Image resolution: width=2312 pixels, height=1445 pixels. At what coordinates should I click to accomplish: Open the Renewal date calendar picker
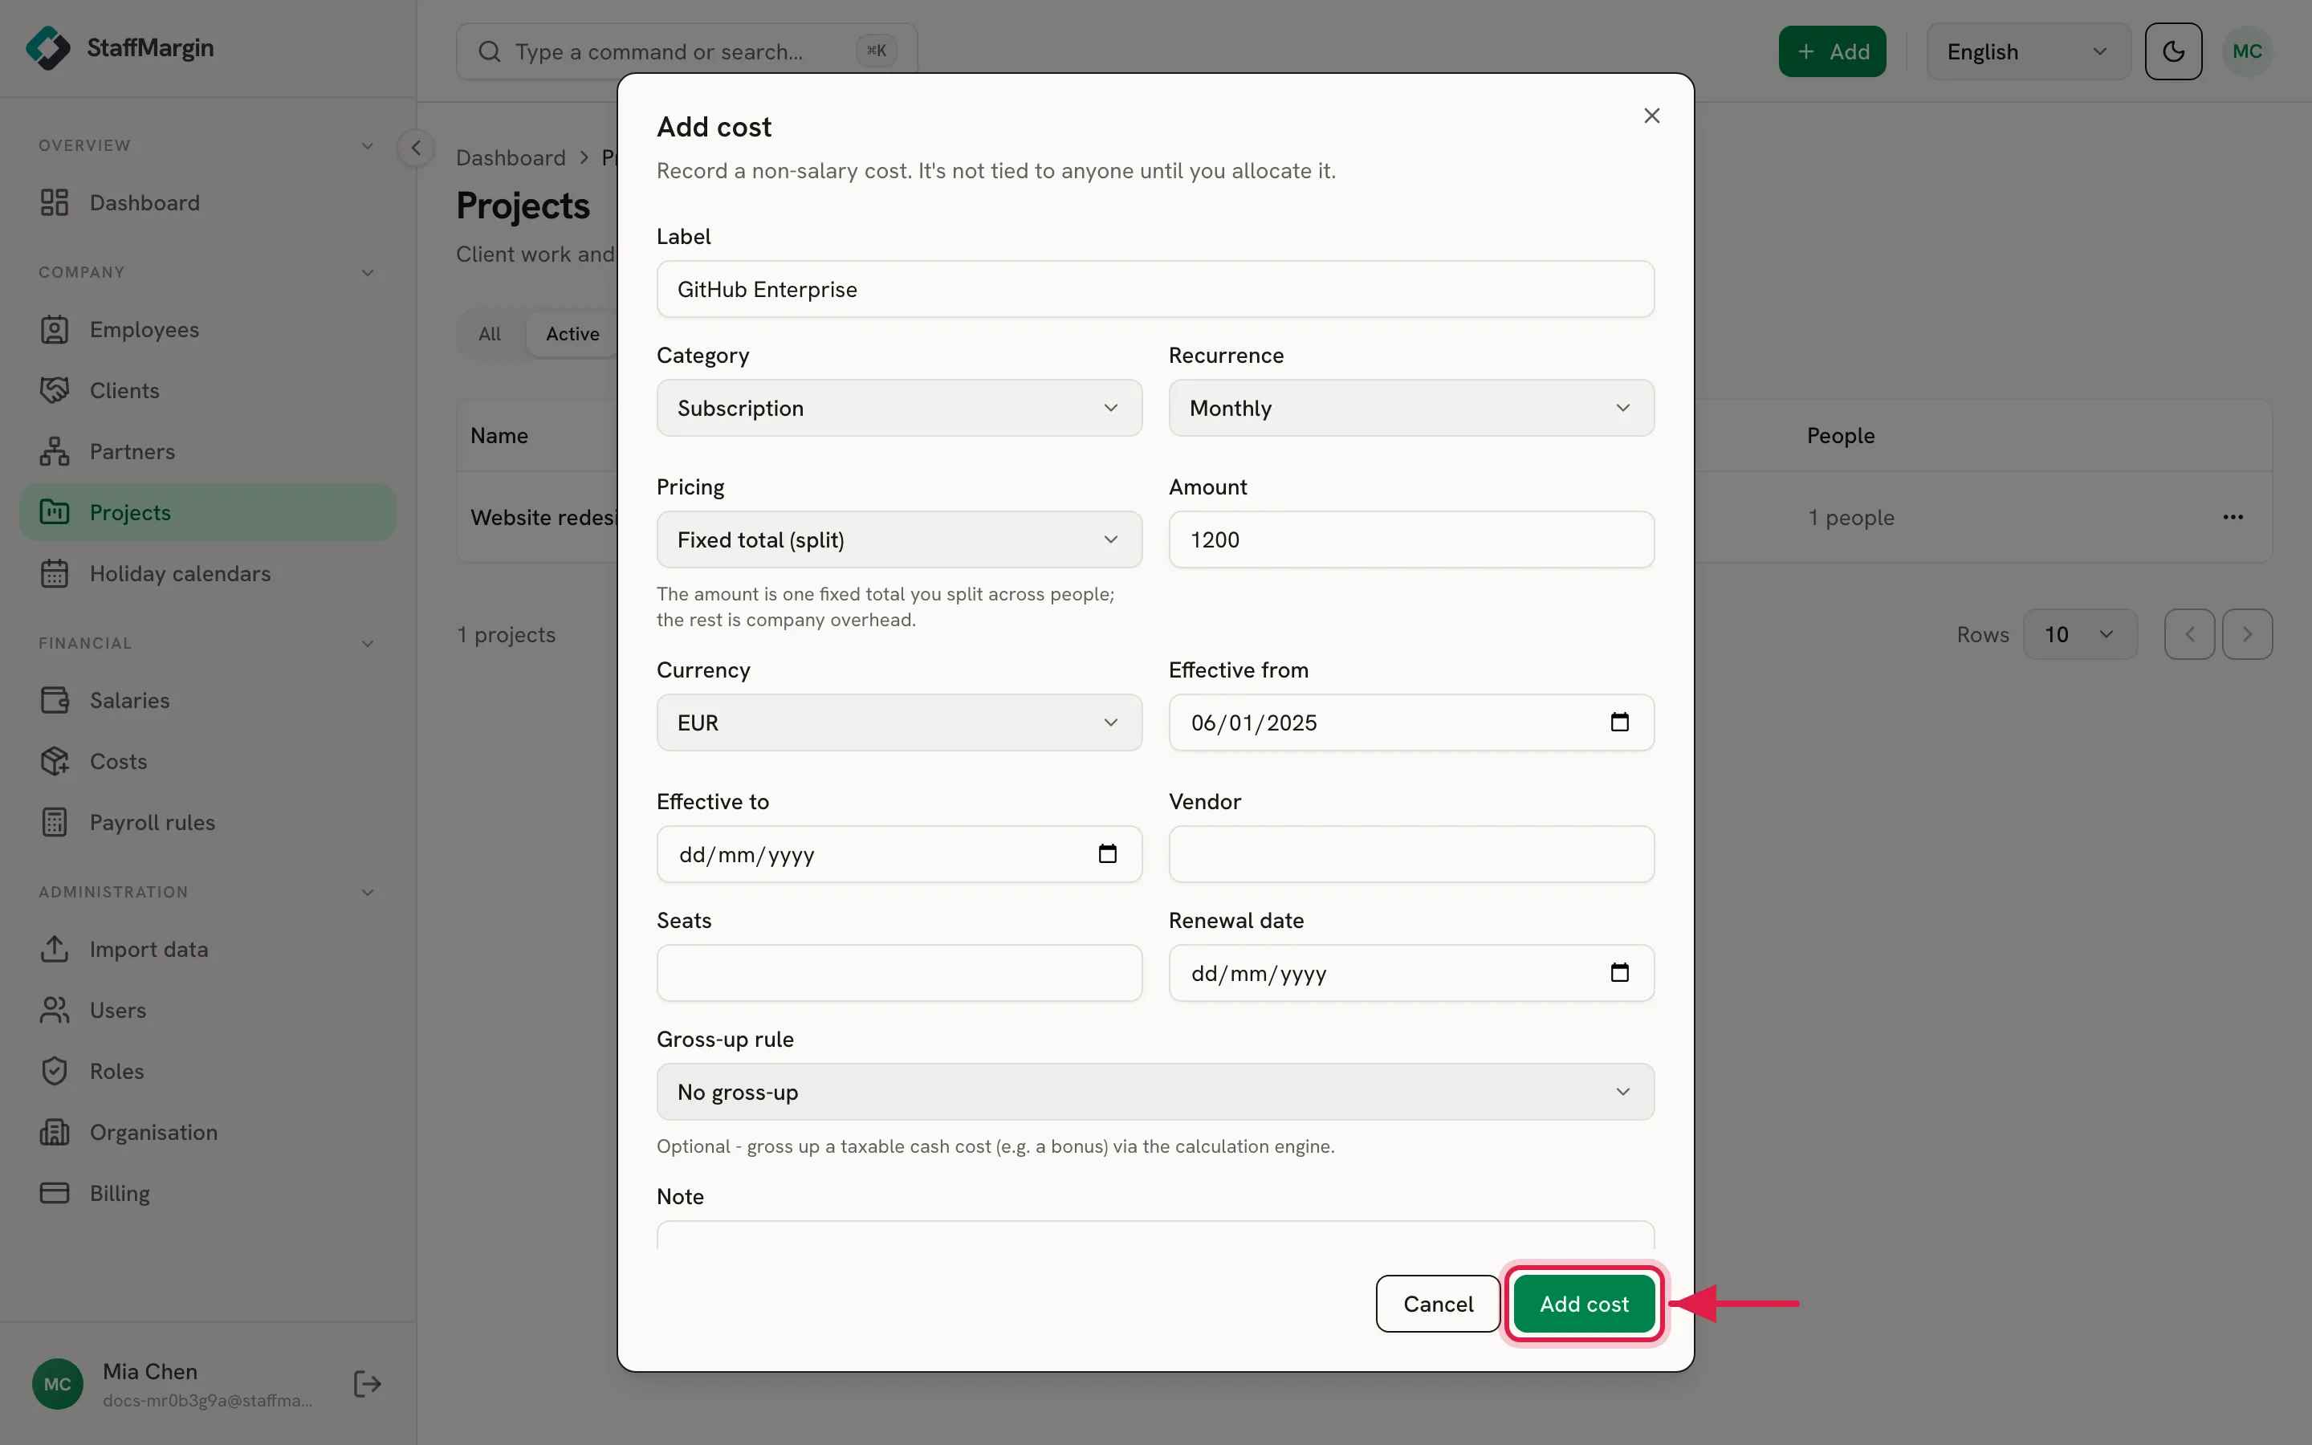tap(1619, 973)
